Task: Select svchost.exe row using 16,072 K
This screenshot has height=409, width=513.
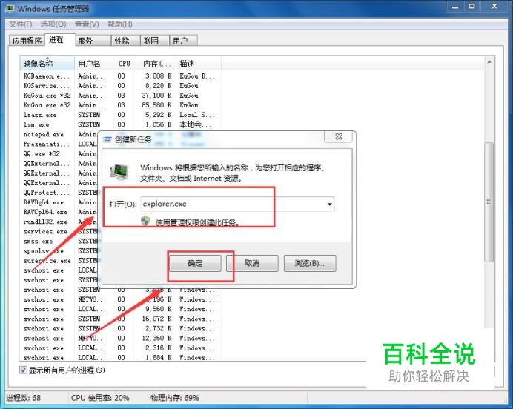Action: pos(119,319)
